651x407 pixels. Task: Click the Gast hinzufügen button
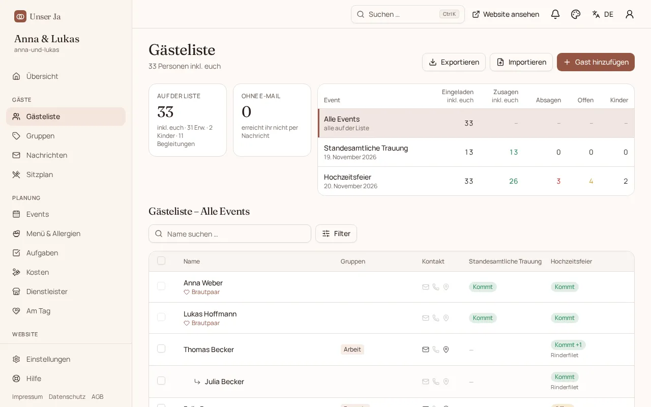coord(596,62)
